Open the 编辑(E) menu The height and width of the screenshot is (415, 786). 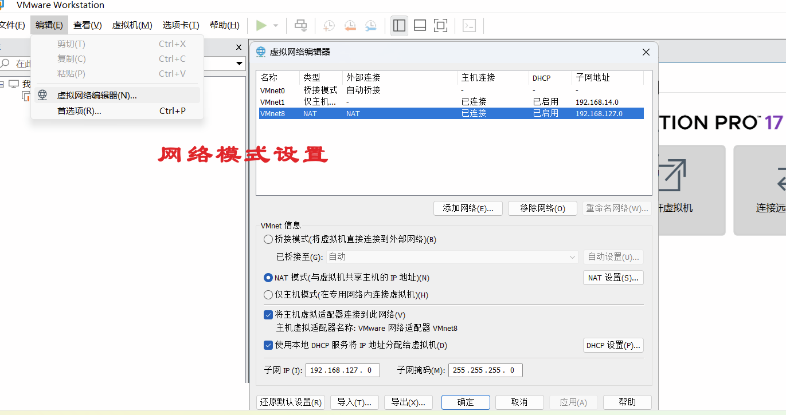click(x=49, y=25)
